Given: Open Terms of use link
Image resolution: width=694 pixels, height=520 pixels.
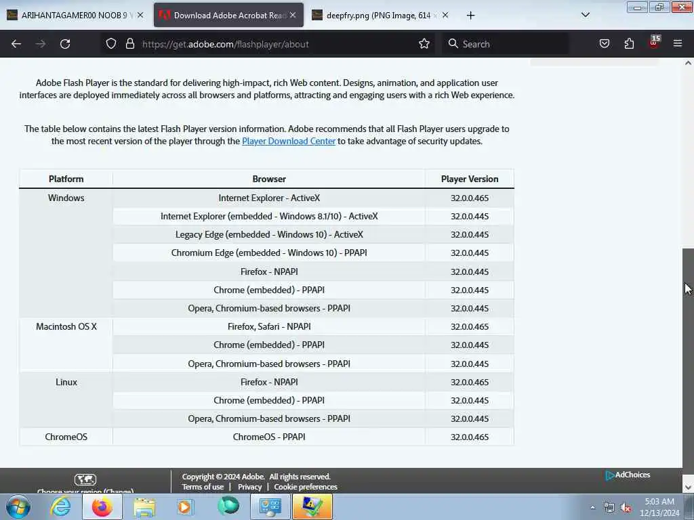Looking at the screenshot, I should coord(203,487).
